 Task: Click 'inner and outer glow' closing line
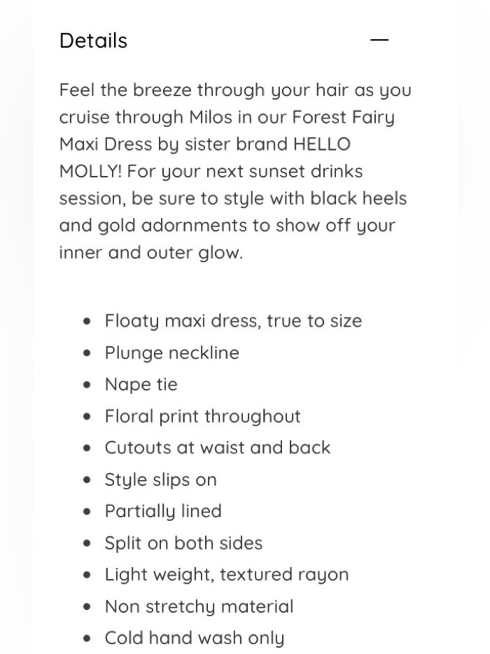[x=151, y=253]
